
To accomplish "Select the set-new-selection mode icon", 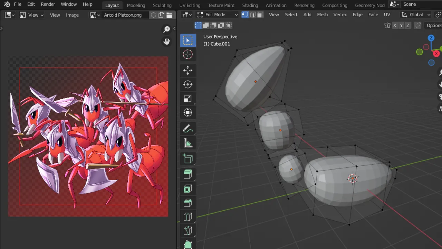I will point(198,25).
